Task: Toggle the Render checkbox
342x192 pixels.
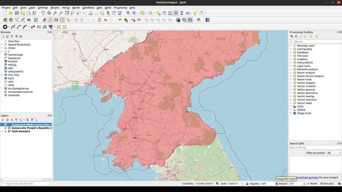Action: point(308,183)
